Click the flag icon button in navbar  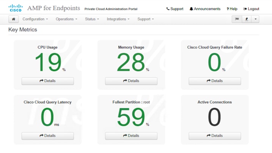pyautogui.click(x=237, y=19)
